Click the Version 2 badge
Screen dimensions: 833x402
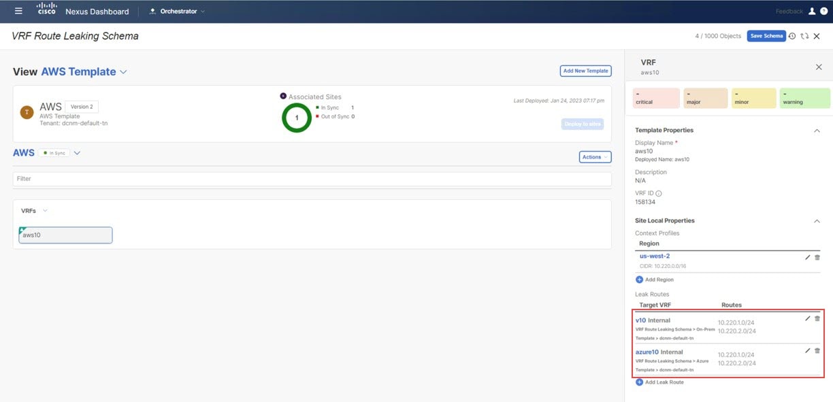tap(82, 107)
